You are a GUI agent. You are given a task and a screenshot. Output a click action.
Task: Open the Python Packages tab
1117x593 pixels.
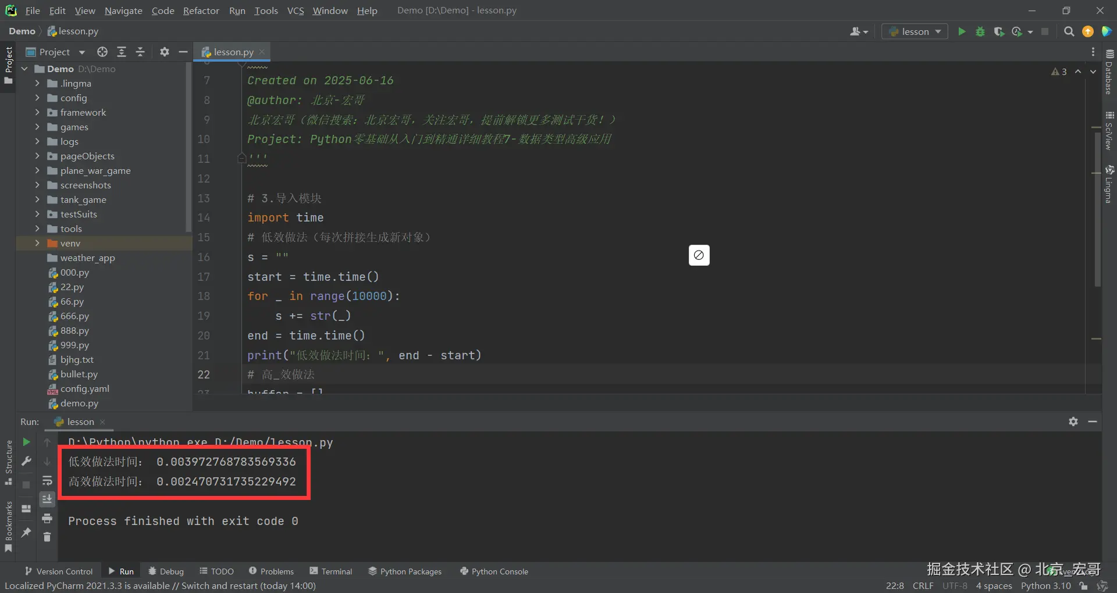click(x=405, y=571)
